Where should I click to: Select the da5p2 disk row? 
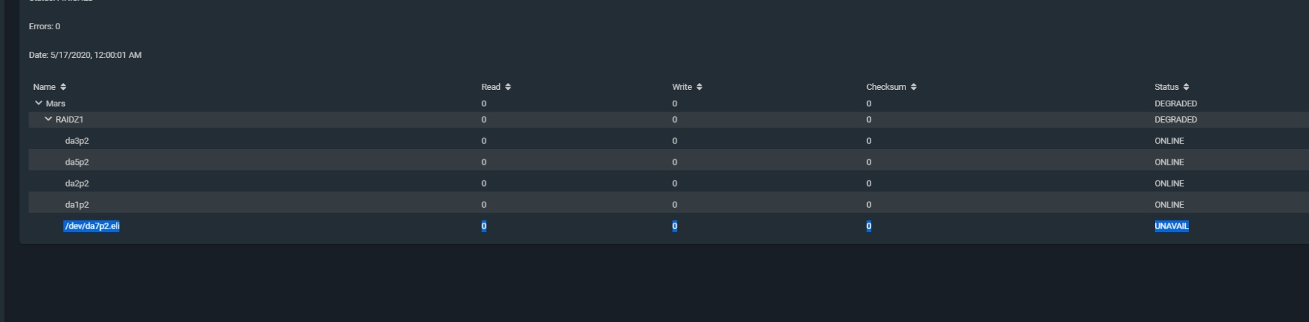tap(668, 162)
